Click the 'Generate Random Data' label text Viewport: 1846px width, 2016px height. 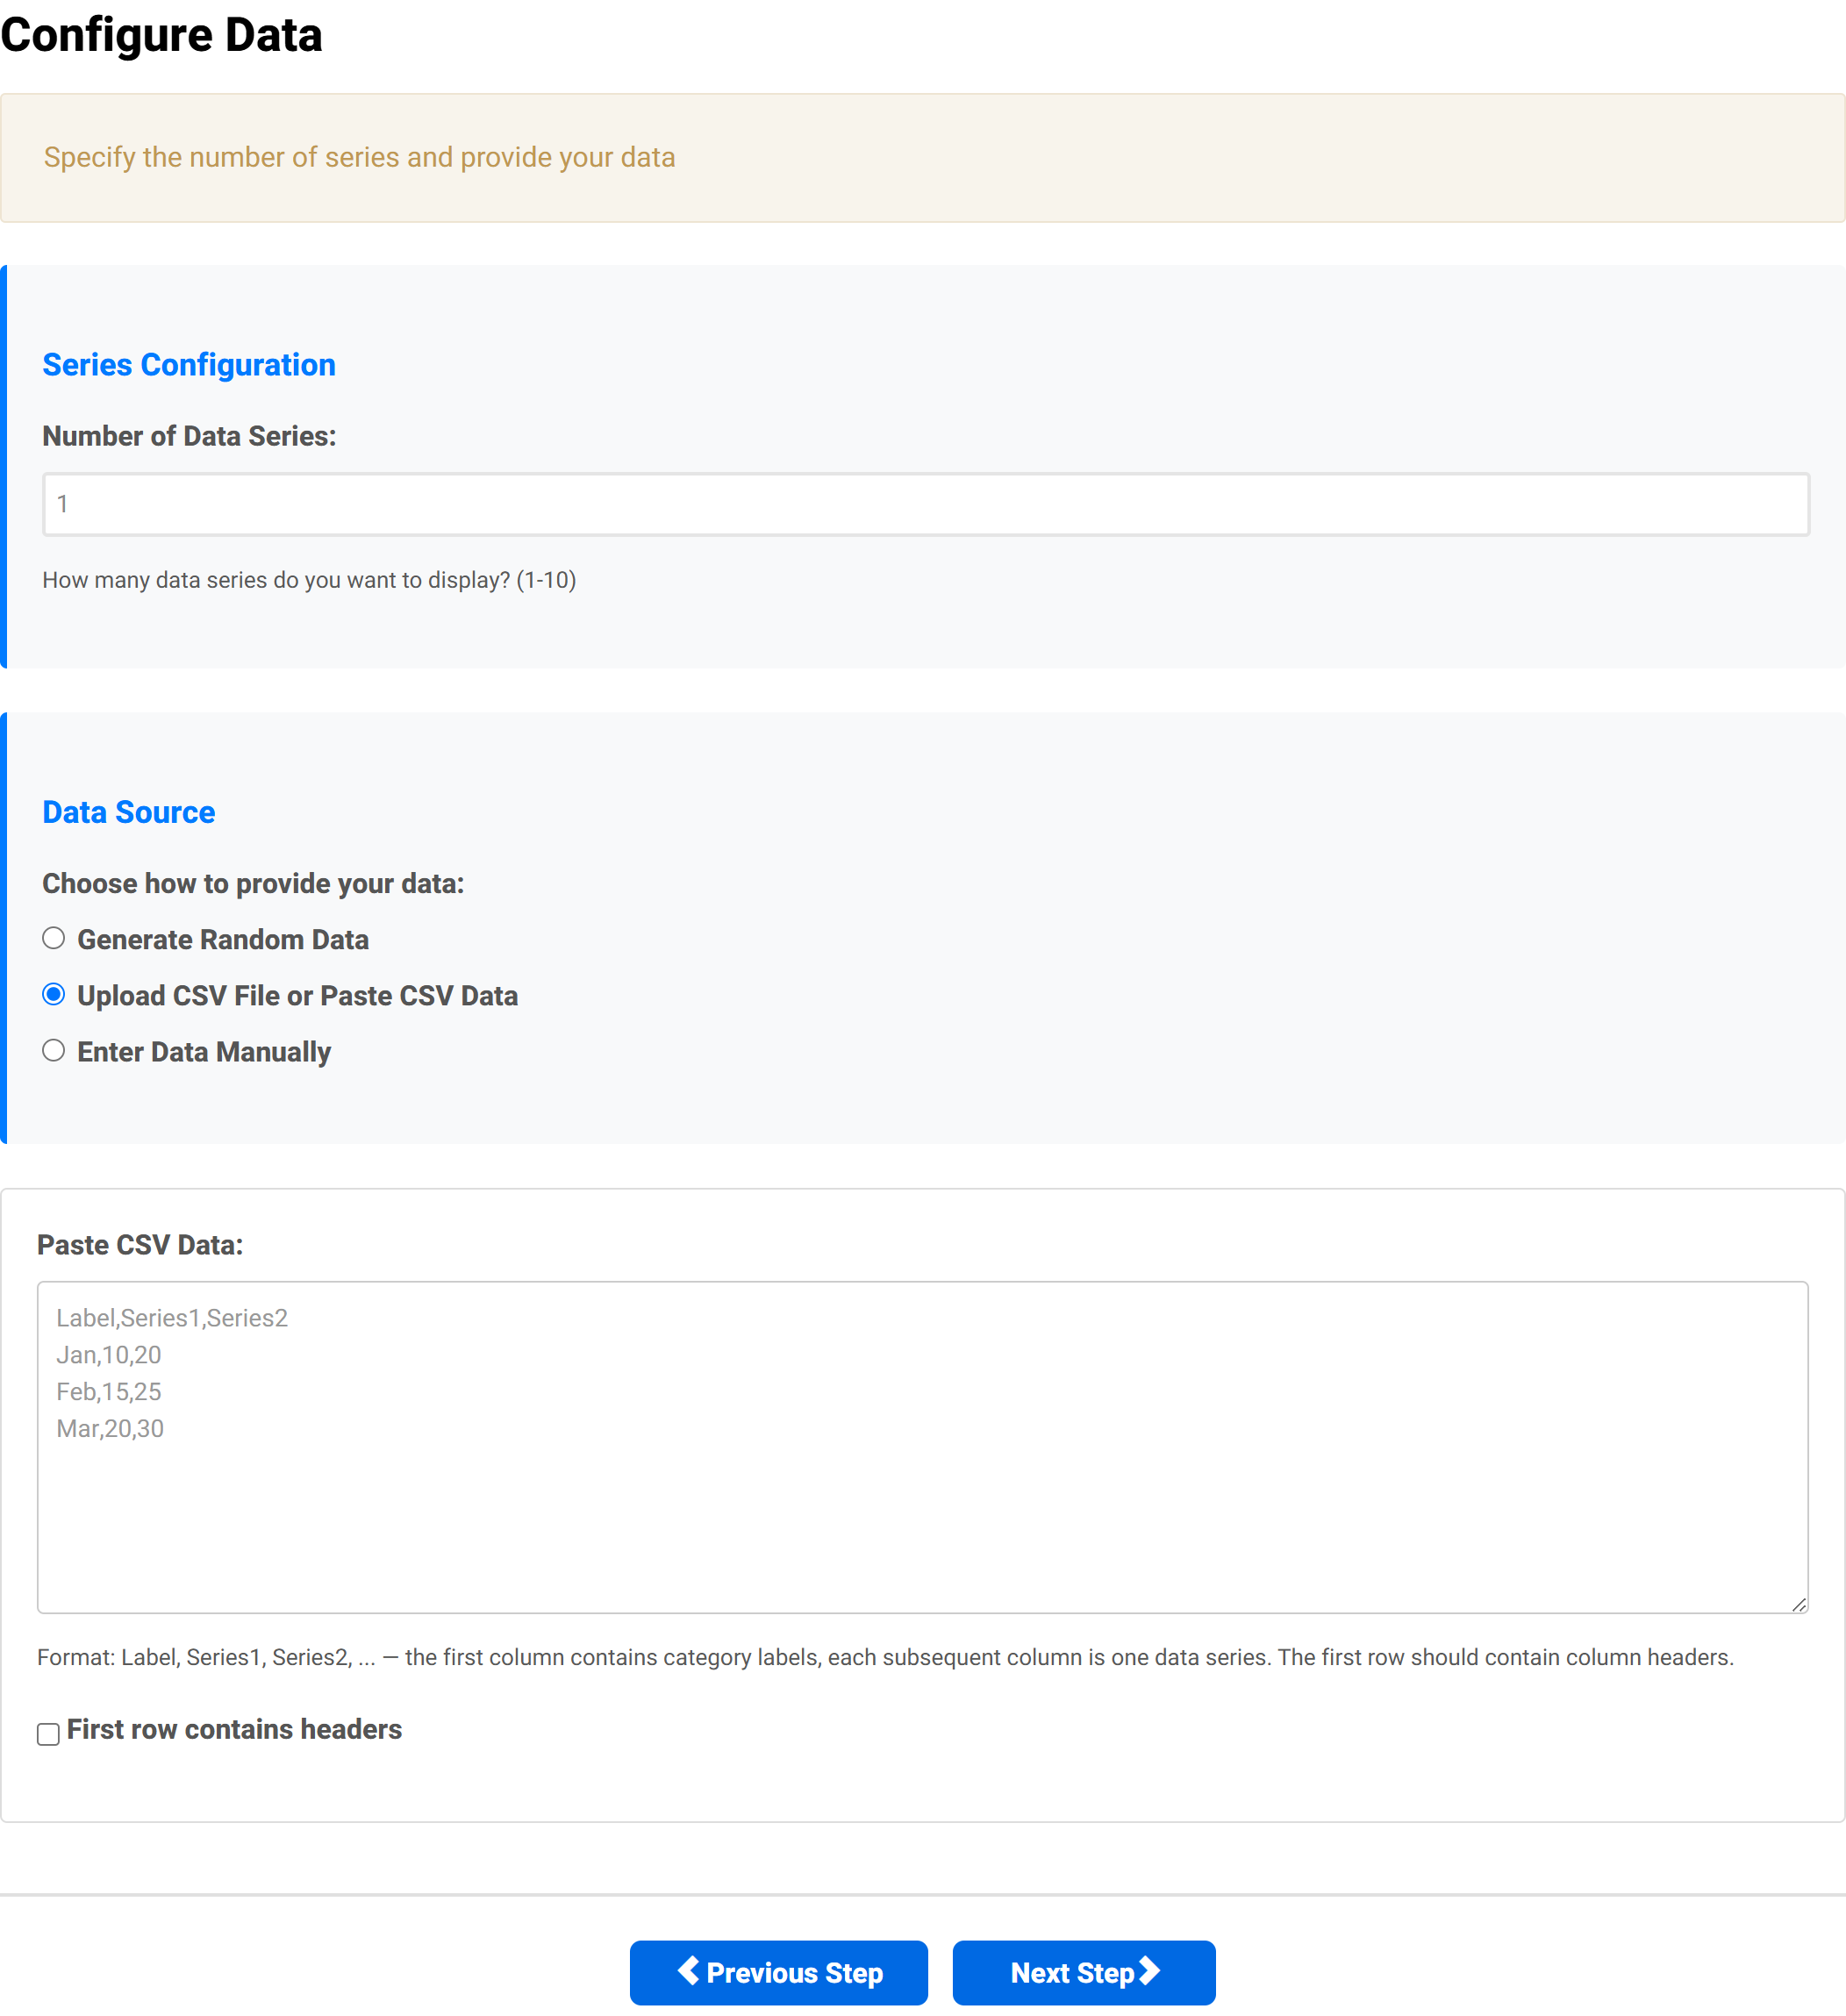coord(223,939)
